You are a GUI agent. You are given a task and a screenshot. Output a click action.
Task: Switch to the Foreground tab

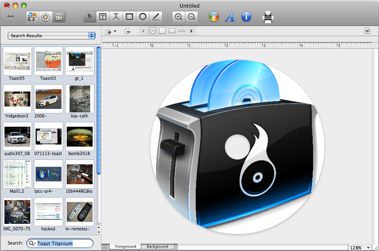(x=125, y=247)
